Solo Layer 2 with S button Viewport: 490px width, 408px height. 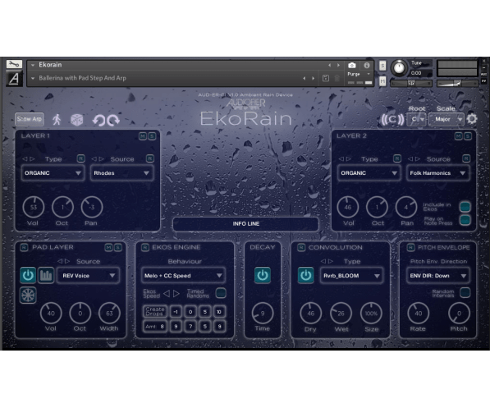468,136
